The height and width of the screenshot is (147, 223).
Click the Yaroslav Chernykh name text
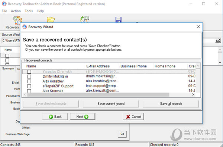[57, 71]
